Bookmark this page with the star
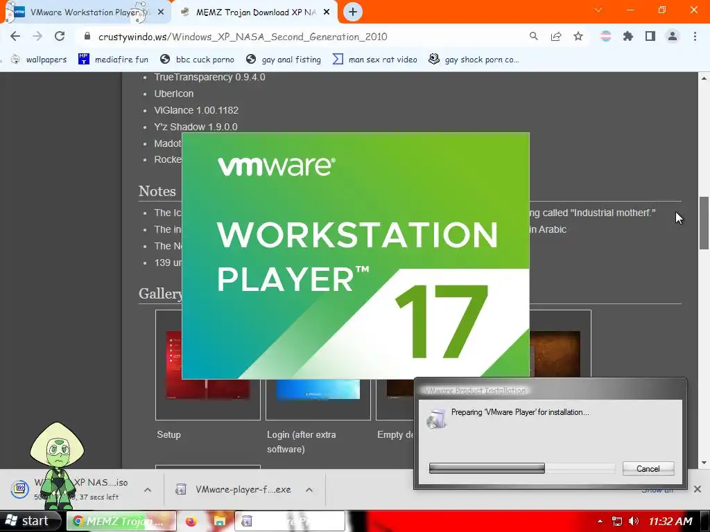This screenshot has width=710, height=532. (578, 36)
